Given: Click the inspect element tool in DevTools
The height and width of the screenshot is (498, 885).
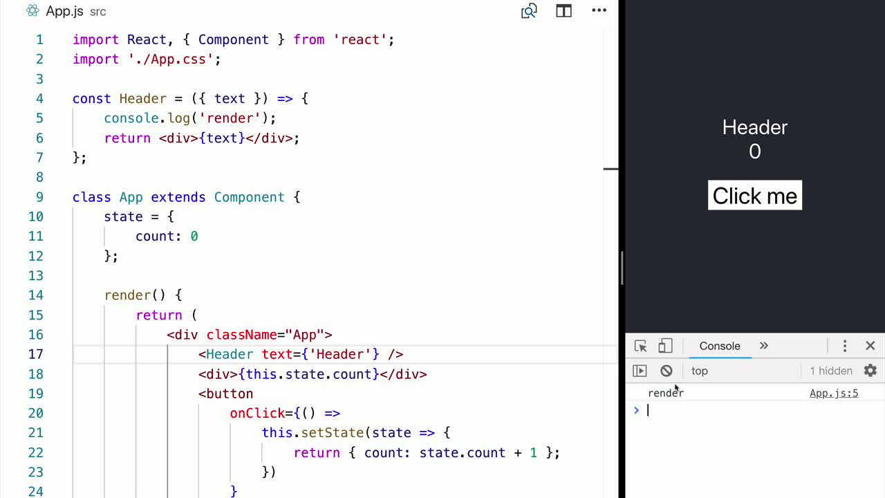Looking at the screenshot, I should point(640,345).
